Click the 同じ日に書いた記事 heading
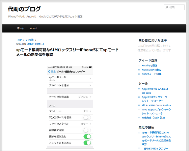This screenshot has height=151, width=189. click(153, 41)
